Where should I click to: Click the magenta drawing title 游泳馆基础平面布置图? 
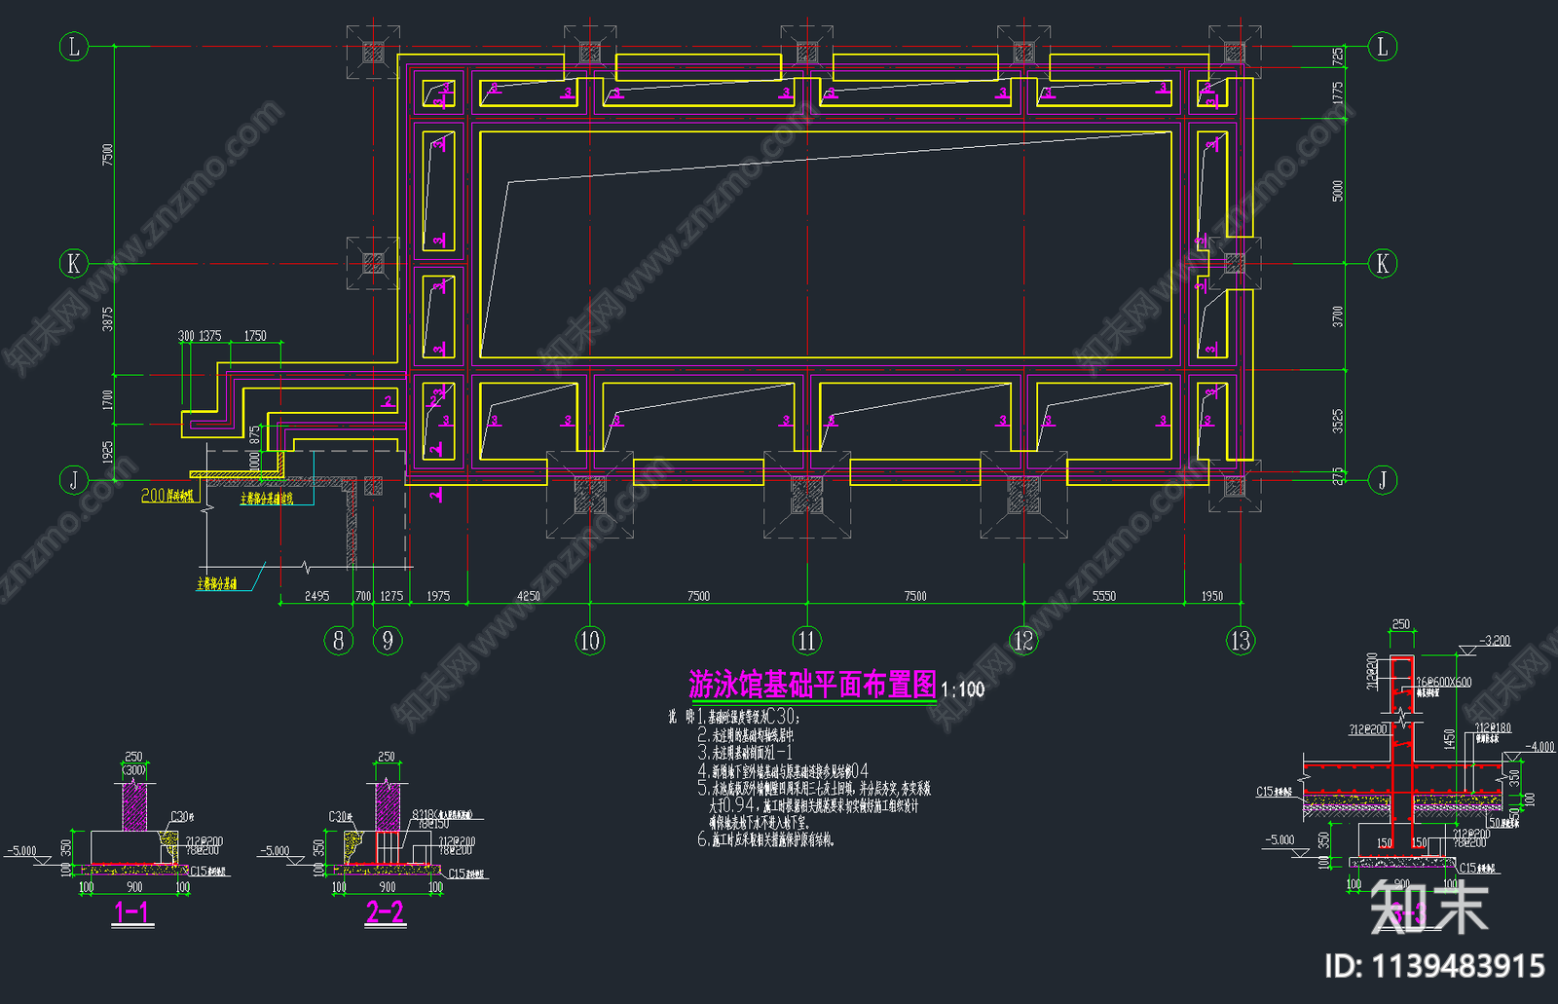[x=813, y=685]
